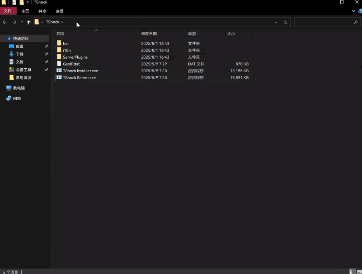Go up one folder level
362x274 pixels.
pyautogui.click(x=29, y=22)
